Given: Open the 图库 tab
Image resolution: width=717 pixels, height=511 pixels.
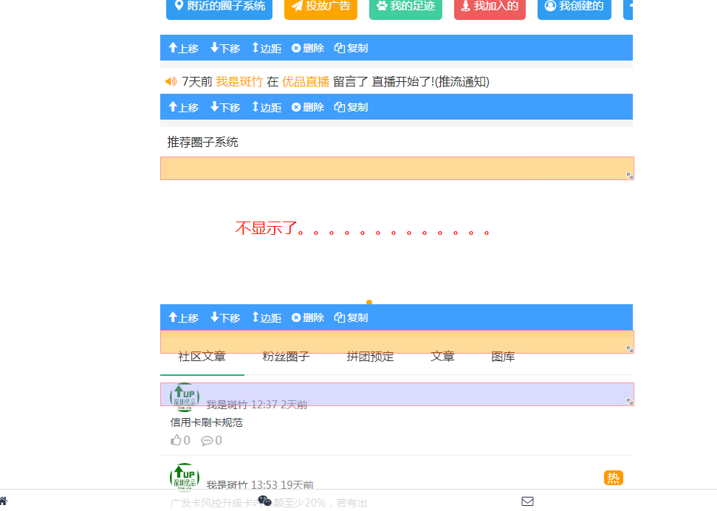Looking at the screenshot, I should [503, 357].
